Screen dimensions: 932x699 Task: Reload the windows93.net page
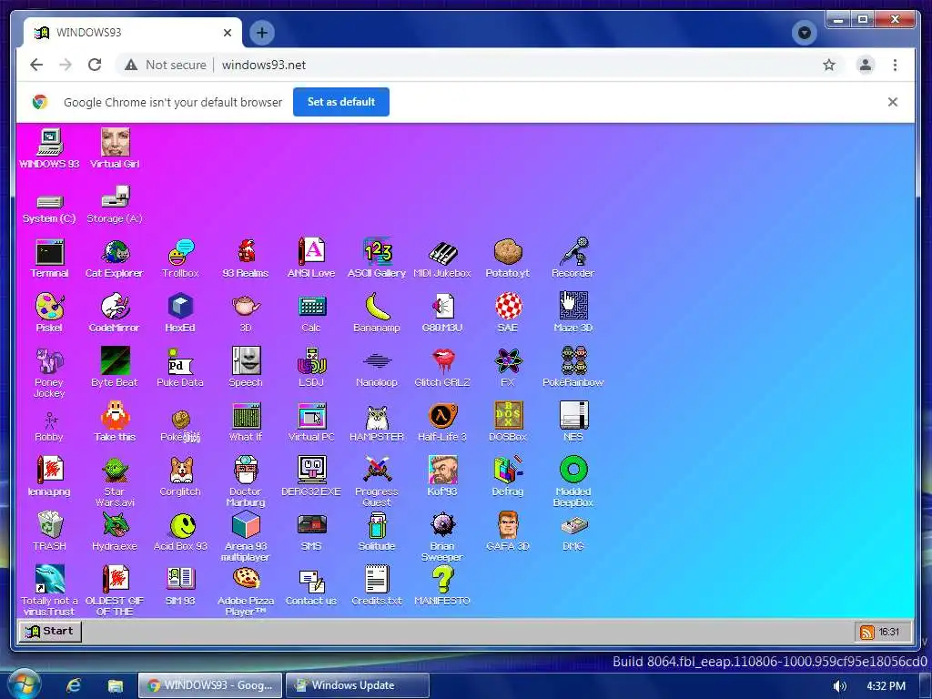(95, 65)
